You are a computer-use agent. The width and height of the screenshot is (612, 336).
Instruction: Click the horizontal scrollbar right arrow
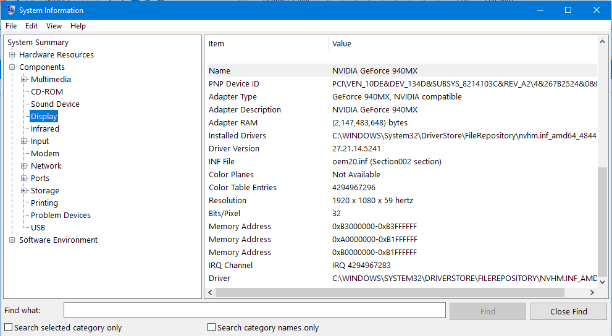pos(592,293)
